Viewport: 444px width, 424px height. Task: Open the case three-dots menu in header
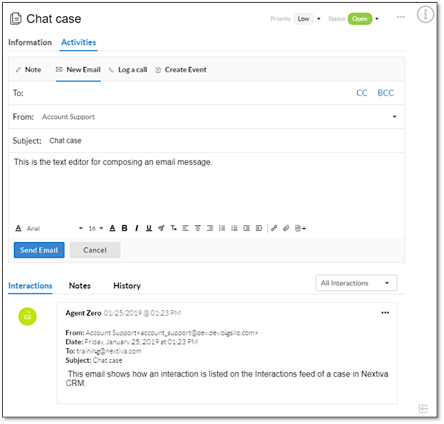(400, 17)
